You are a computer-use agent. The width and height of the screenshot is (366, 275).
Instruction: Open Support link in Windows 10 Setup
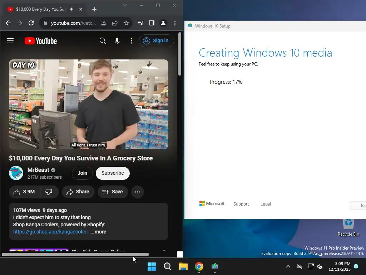[x=241, y=204]
